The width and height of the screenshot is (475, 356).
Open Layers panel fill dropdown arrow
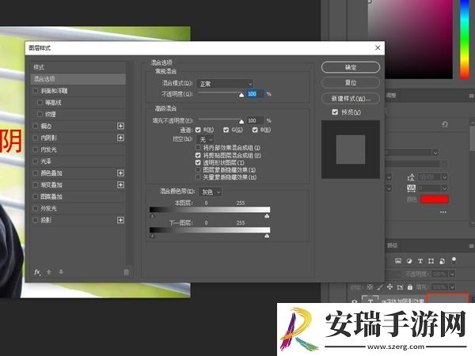point(452,287)
